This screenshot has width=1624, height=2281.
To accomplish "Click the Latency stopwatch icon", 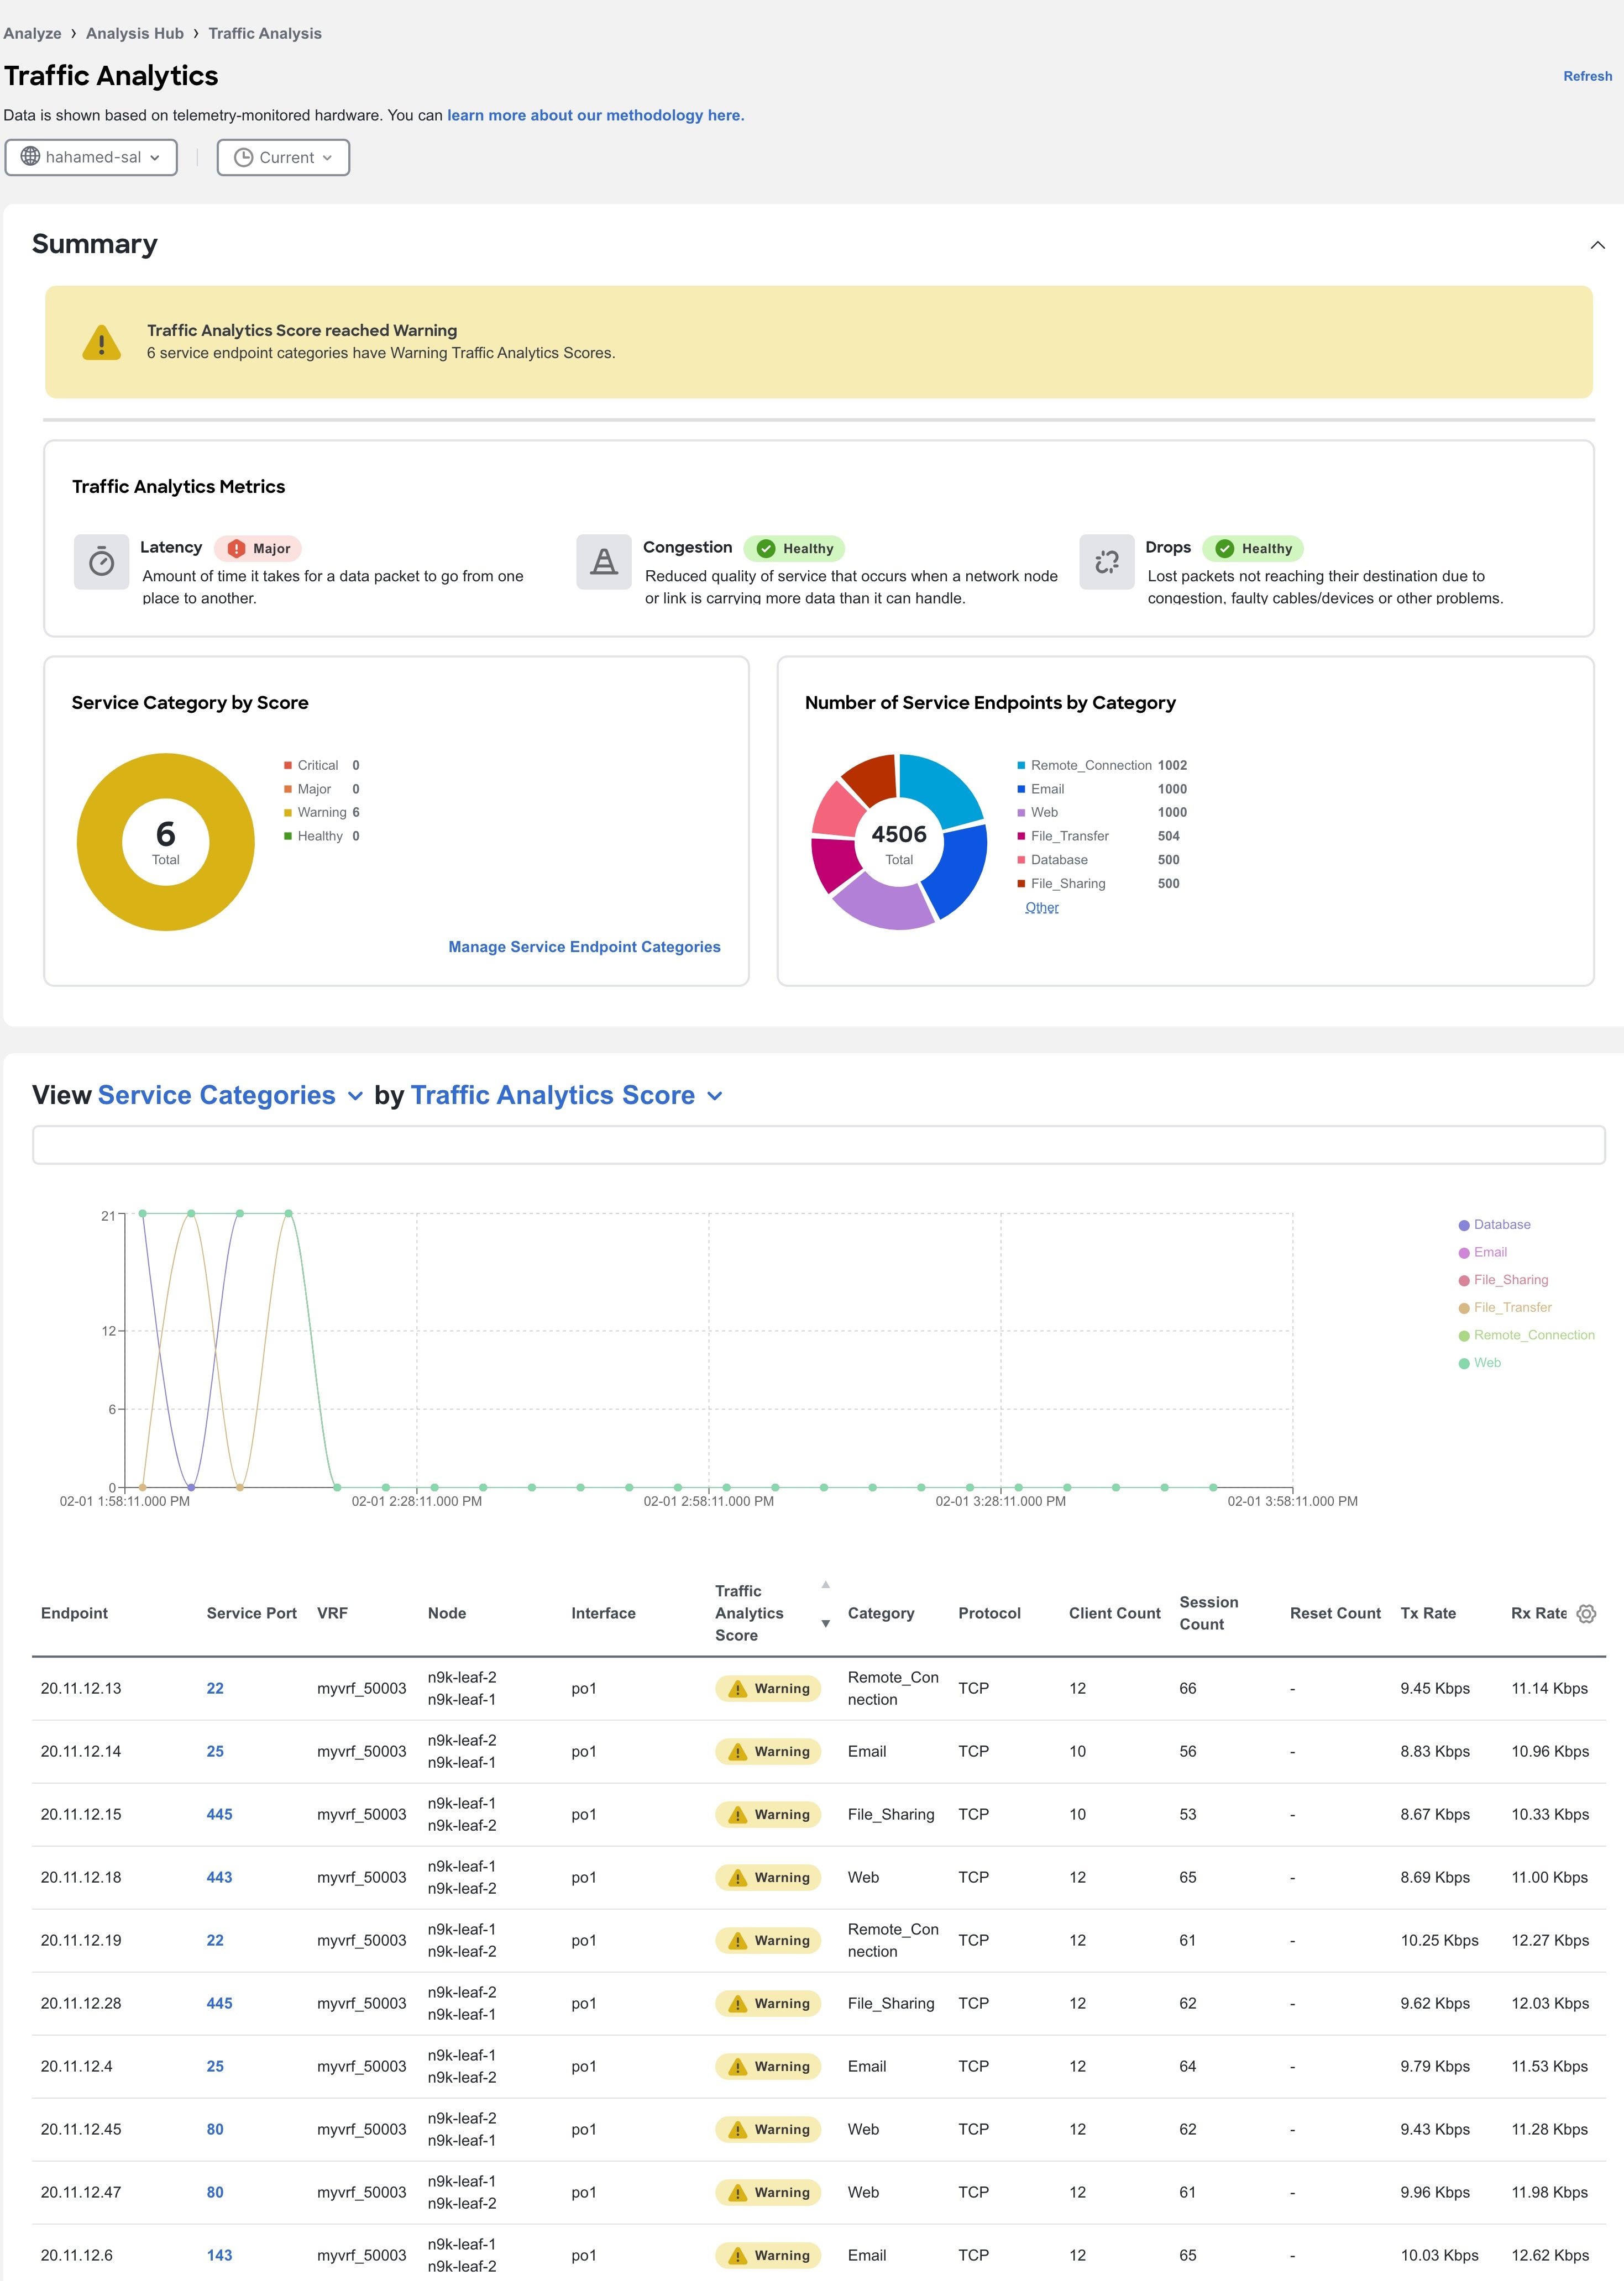I will [x=101, y=562].
